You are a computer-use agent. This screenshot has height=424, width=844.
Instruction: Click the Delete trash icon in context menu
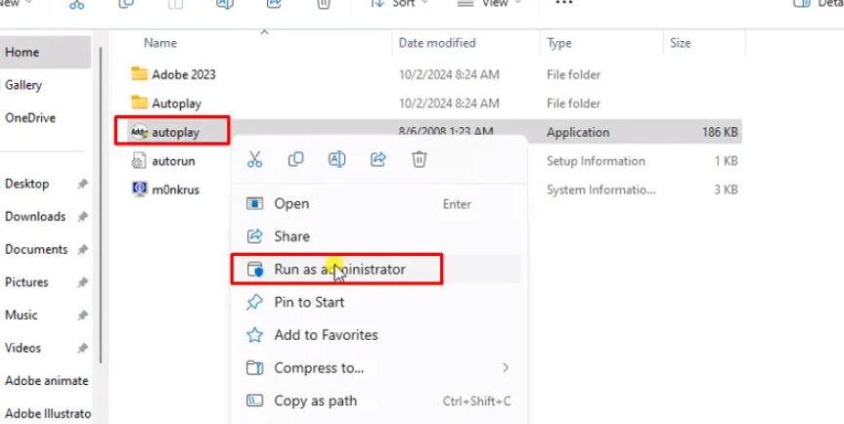(x=419, y=159)
